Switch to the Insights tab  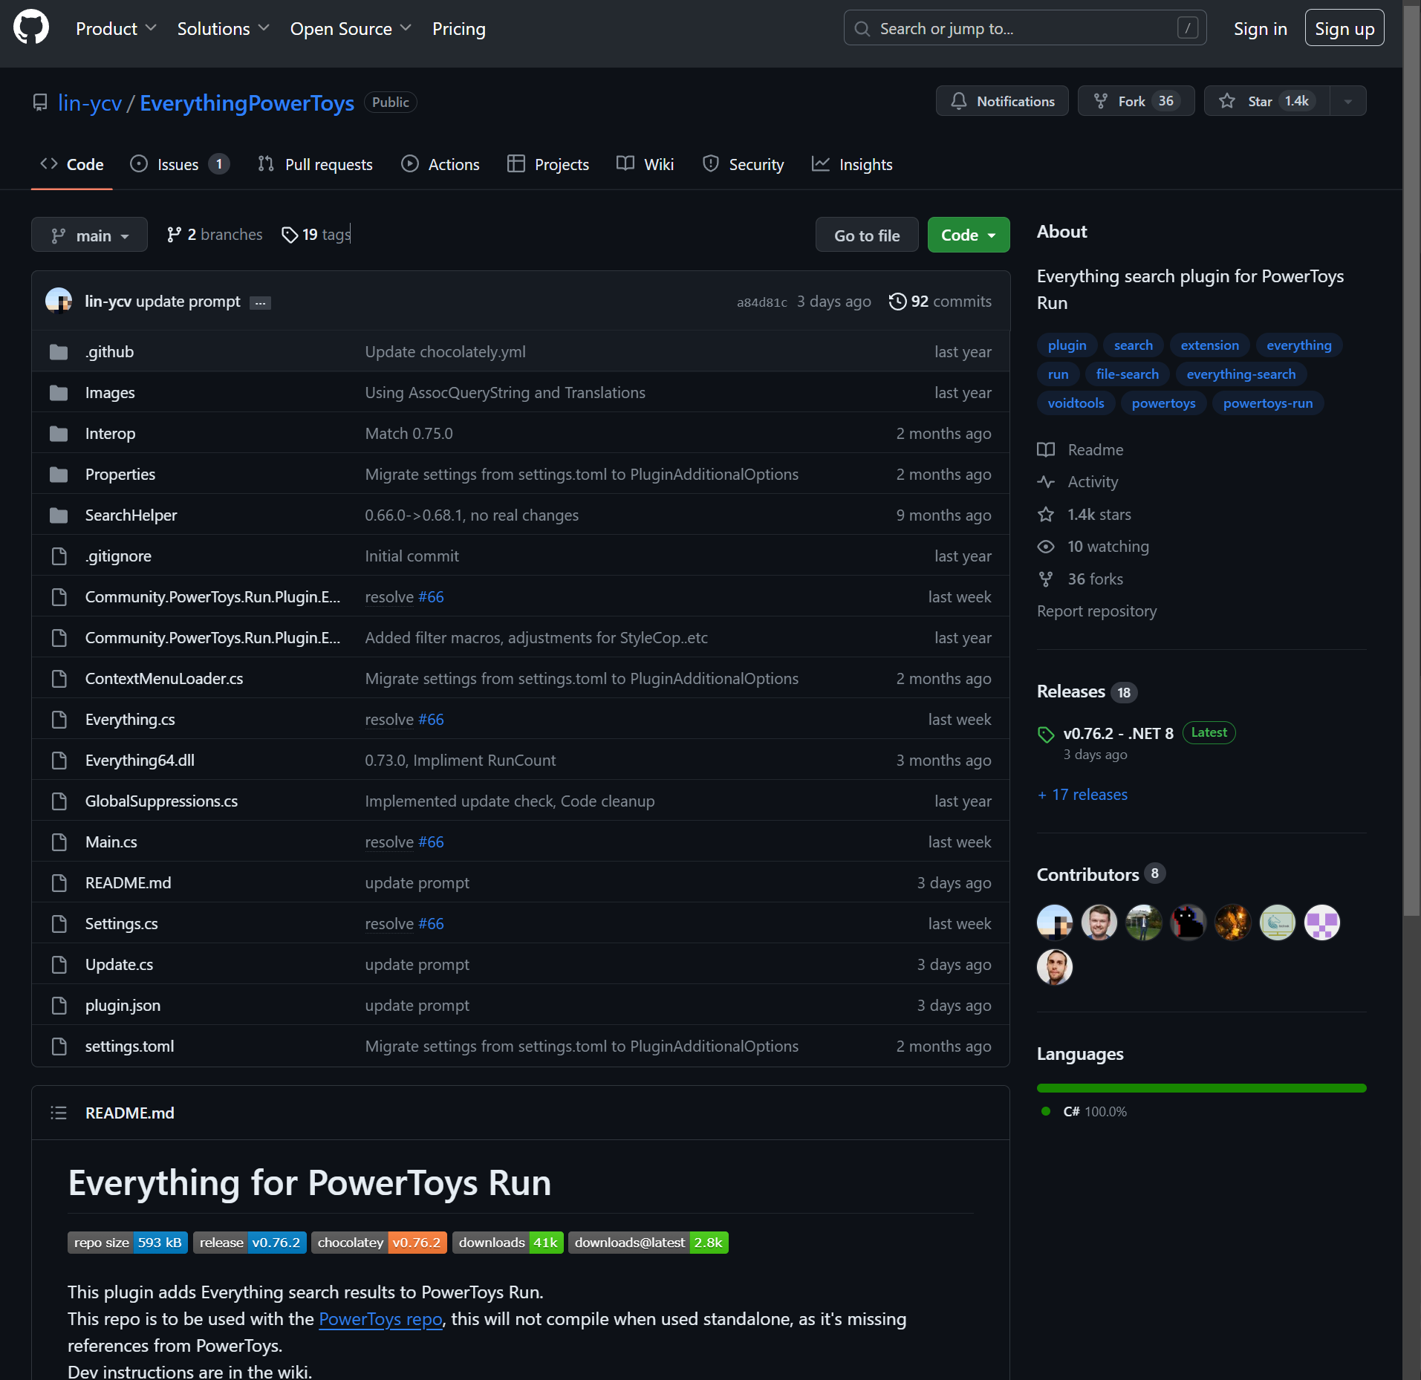coord(852,164)
